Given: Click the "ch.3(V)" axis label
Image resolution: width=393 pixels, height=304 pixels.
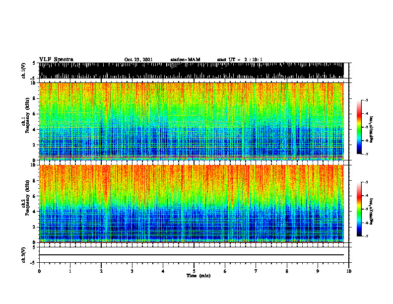Looking at the screenshot, I should [24, 255].
